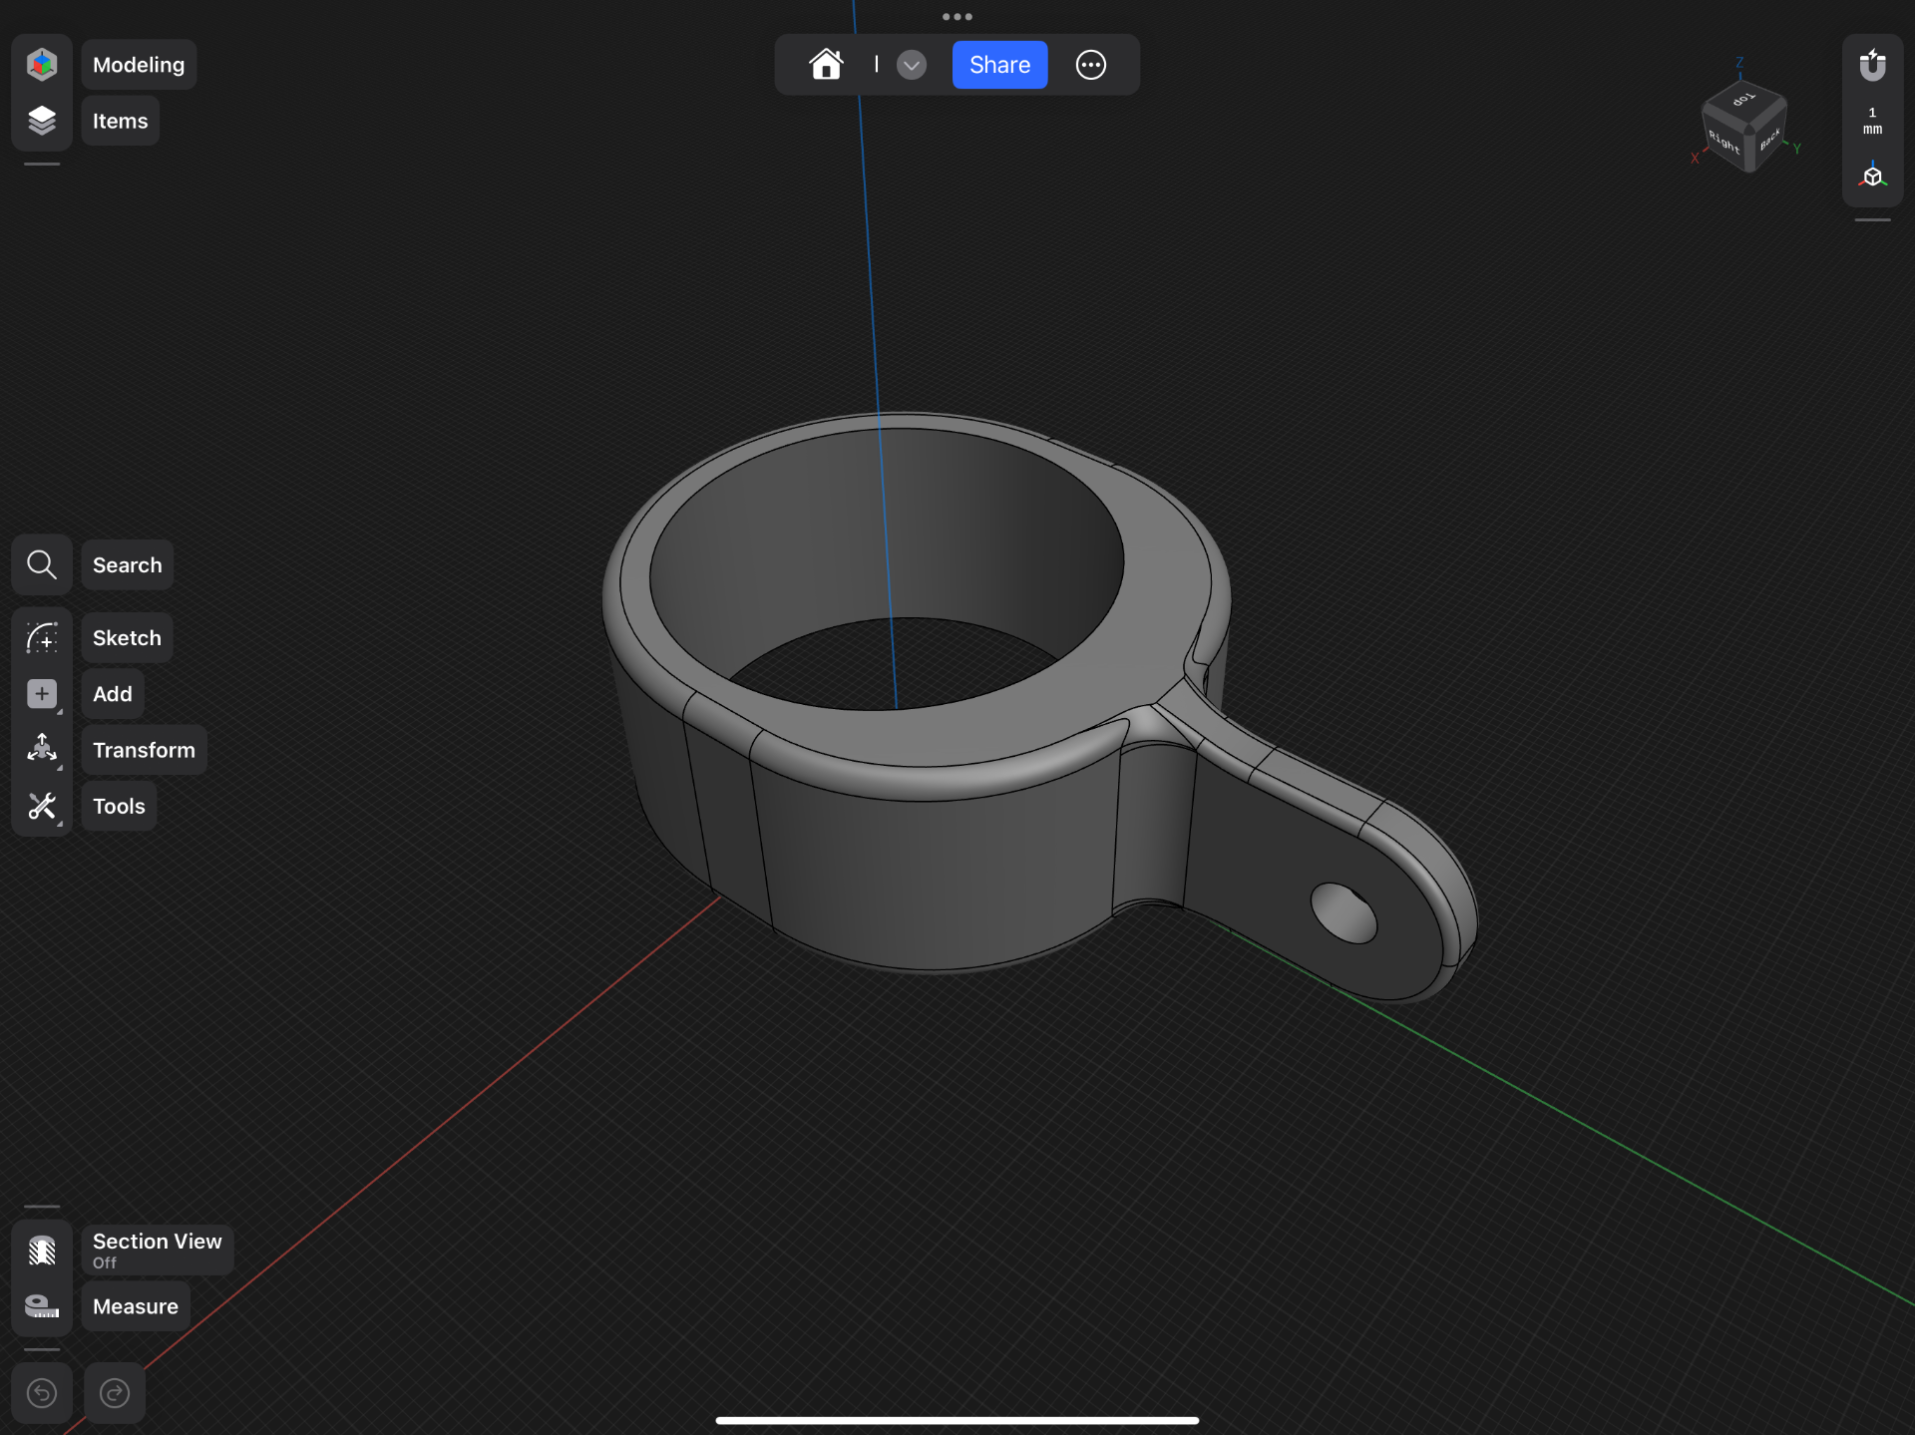Go to the Home screen

coord(826,65)
